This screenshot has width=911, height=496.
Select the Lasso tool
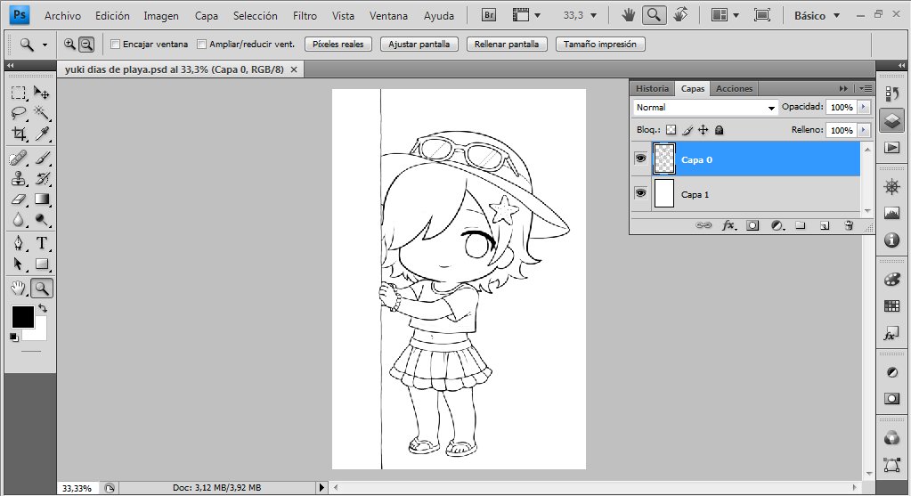pos(19,113)
